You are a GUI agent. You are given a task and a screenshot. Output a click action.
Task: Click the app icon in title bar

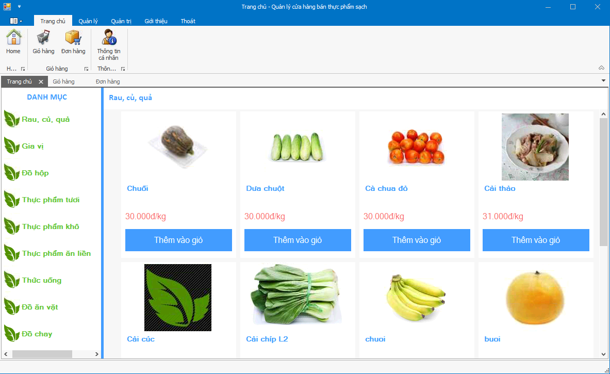point(7,7)
